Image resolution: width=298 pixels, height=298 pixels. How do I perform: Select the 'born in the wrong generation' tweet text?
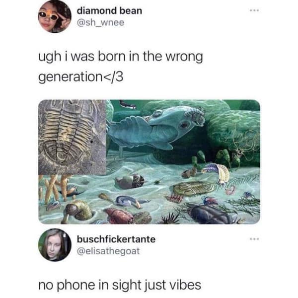(x=121, y=67)
